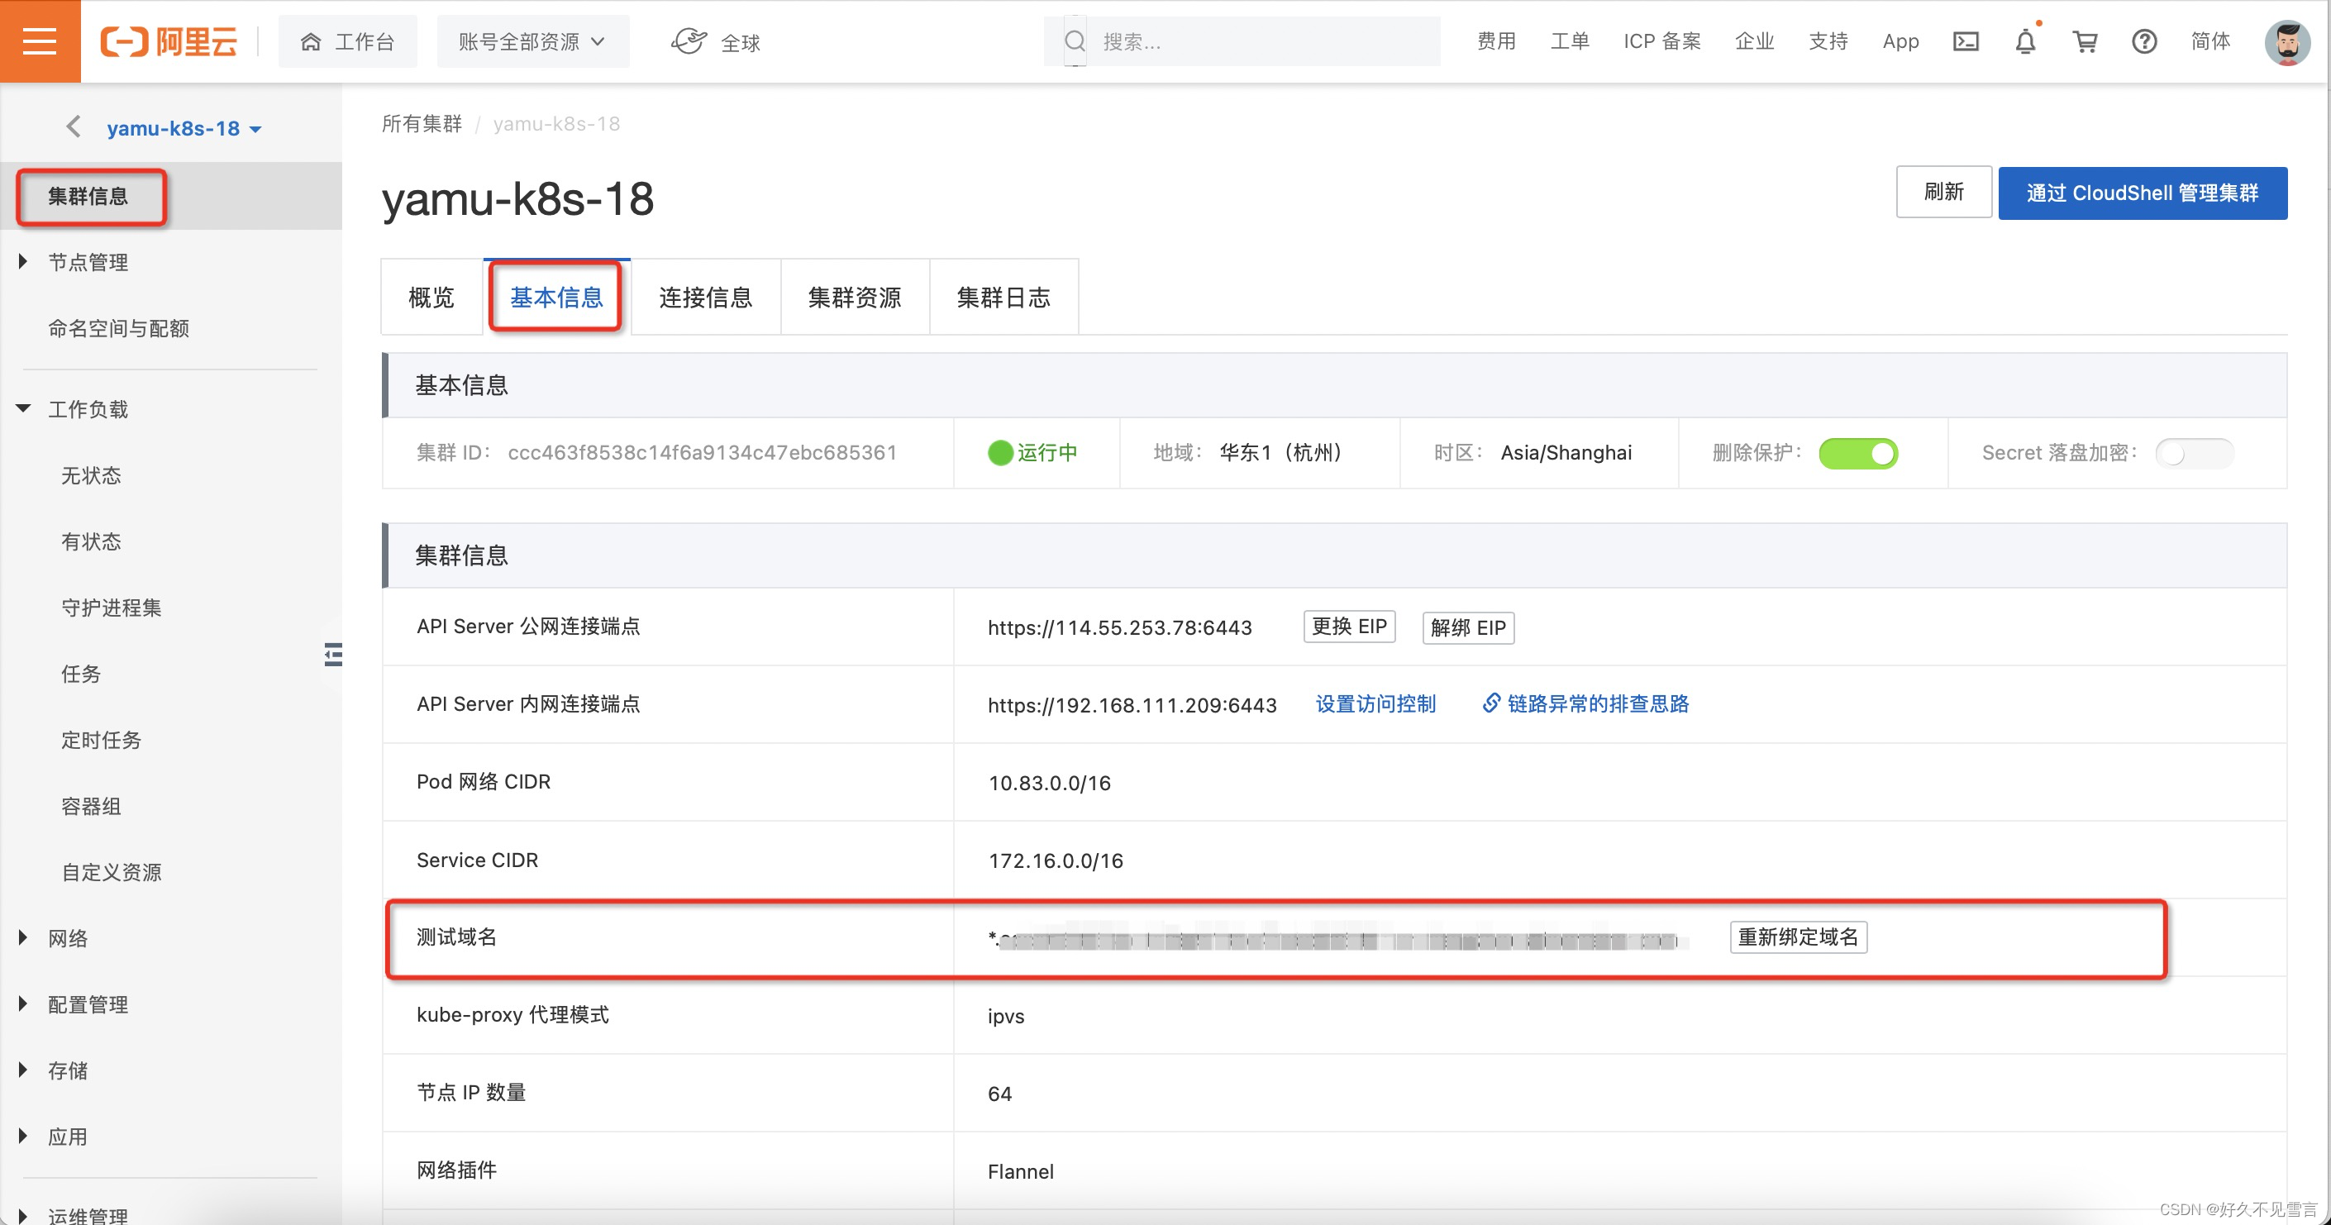Switch to 连接信息 tab
Image resolution: width=2331 pixels, height=1225 pixels.
tap(705, 297)
